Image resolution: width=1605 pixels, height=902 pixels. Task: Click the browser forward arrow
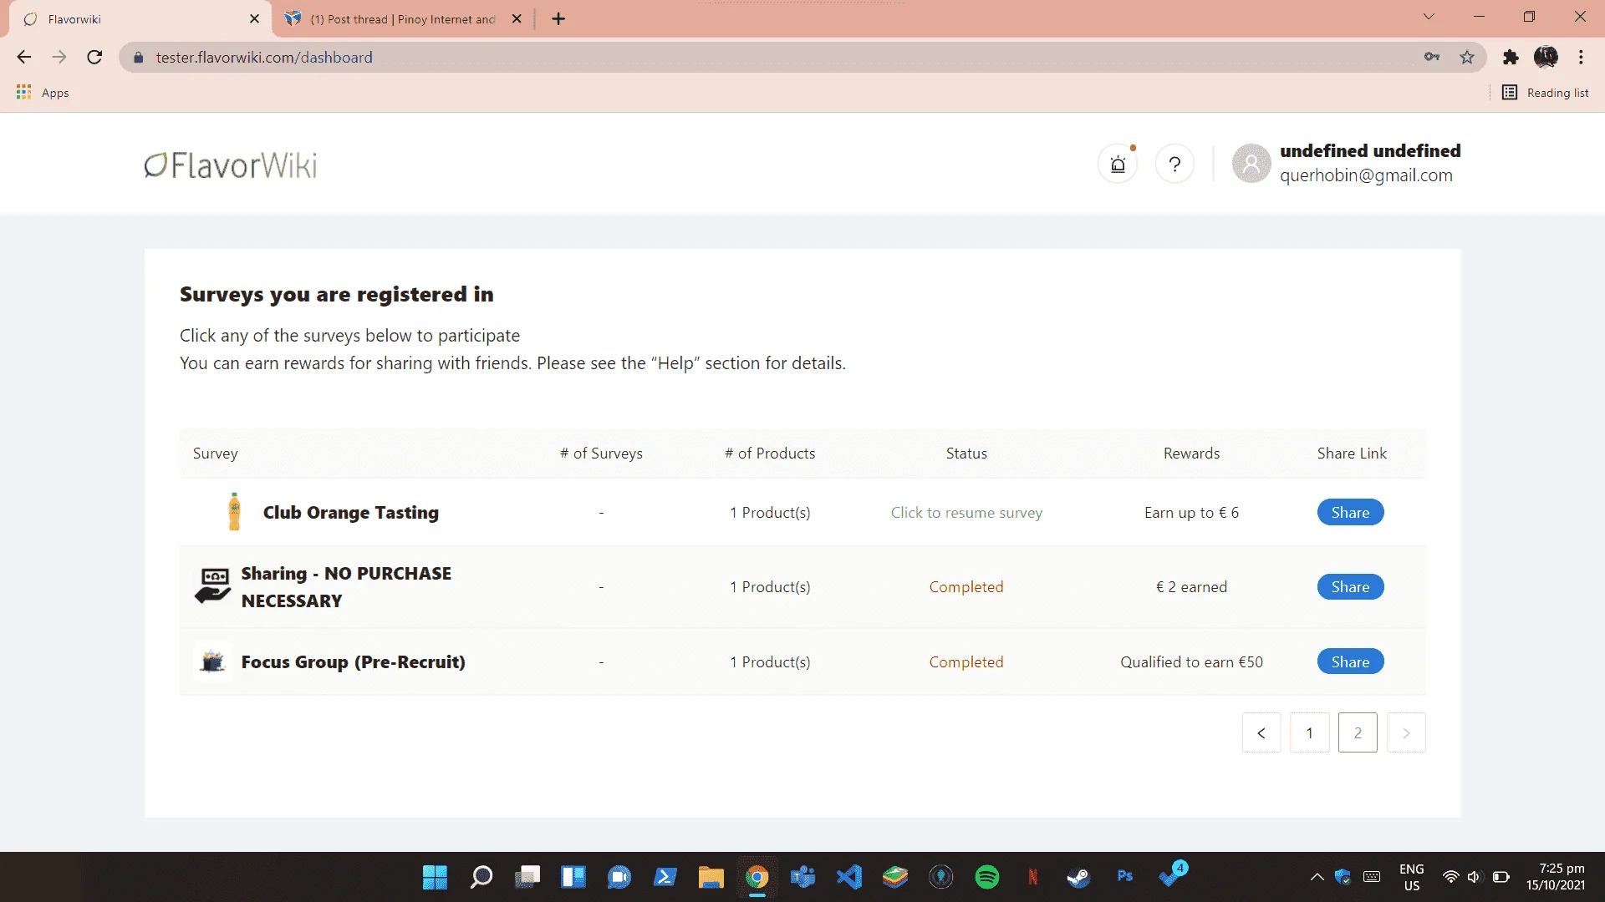pyautogui.click(x=59, y=57)
